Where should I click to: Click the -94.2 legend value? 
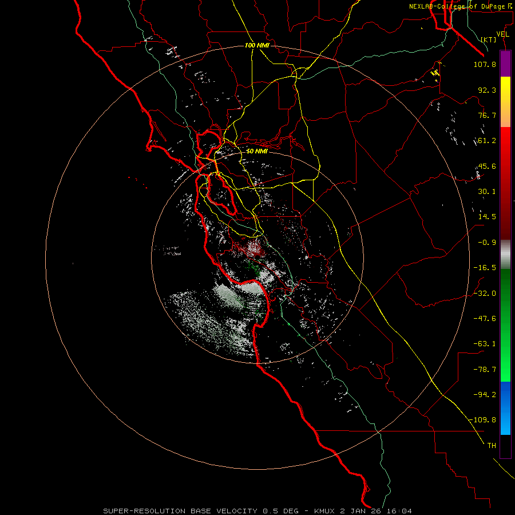click(x=485, y=394)
